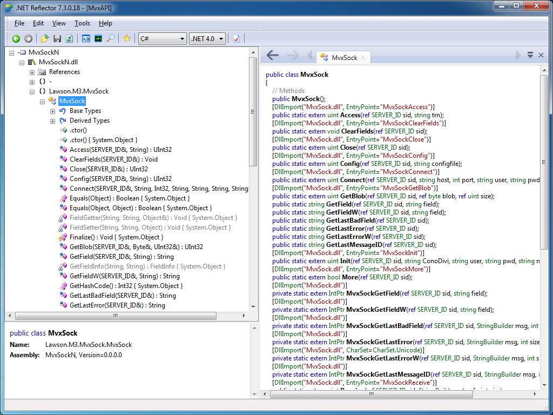Expand the References tree node
Screen dimensions: 553x415
[x=32, y=72]
